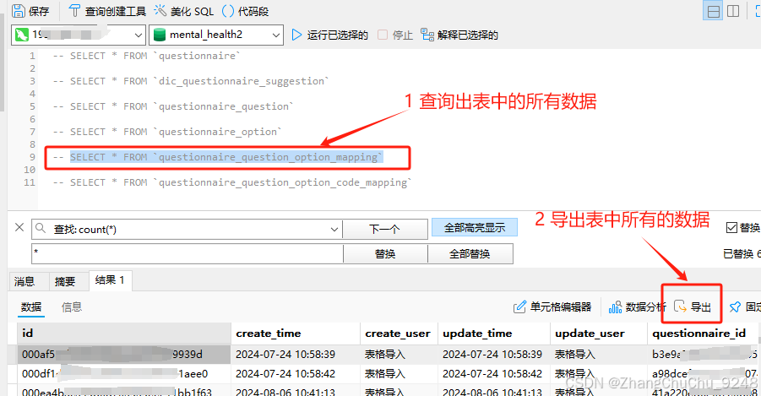Click the Replace (替换) button

pyautogui.click(x=385, y=254)
